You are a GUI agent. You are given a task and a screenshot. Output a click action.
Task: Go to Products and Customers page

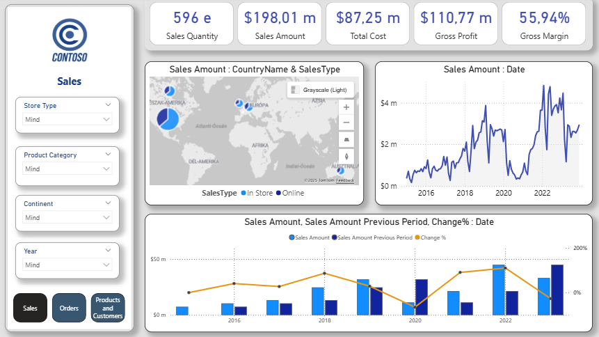point(108,308)
